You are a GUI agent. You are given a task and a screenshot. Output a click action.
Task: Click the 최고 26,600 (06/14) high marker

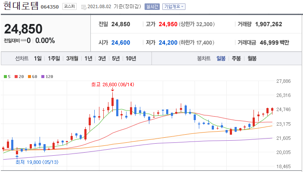pos(113,84)
